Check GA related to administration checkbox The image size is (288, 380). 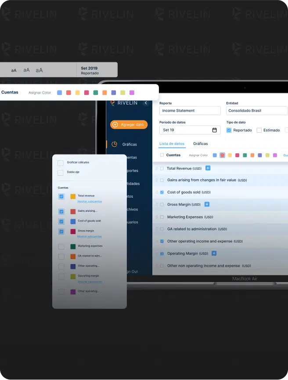coord(162,229)
